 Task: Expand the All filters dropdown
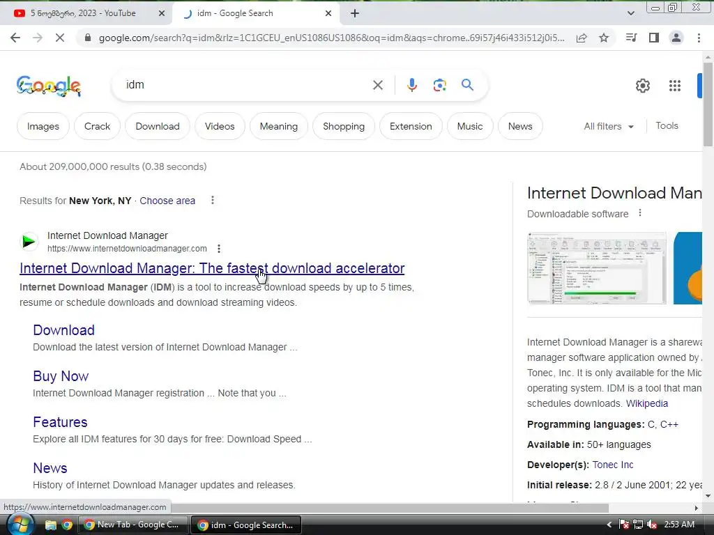click(x=608, y=127)
